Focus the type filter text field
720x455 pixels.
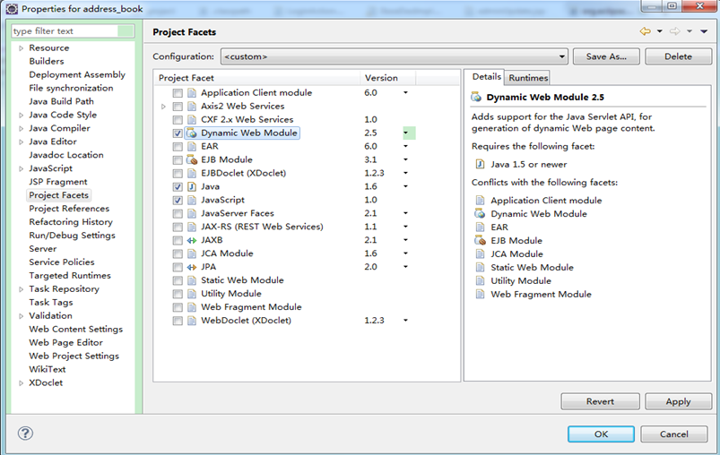pyautogui.click(x=73, y=30)
